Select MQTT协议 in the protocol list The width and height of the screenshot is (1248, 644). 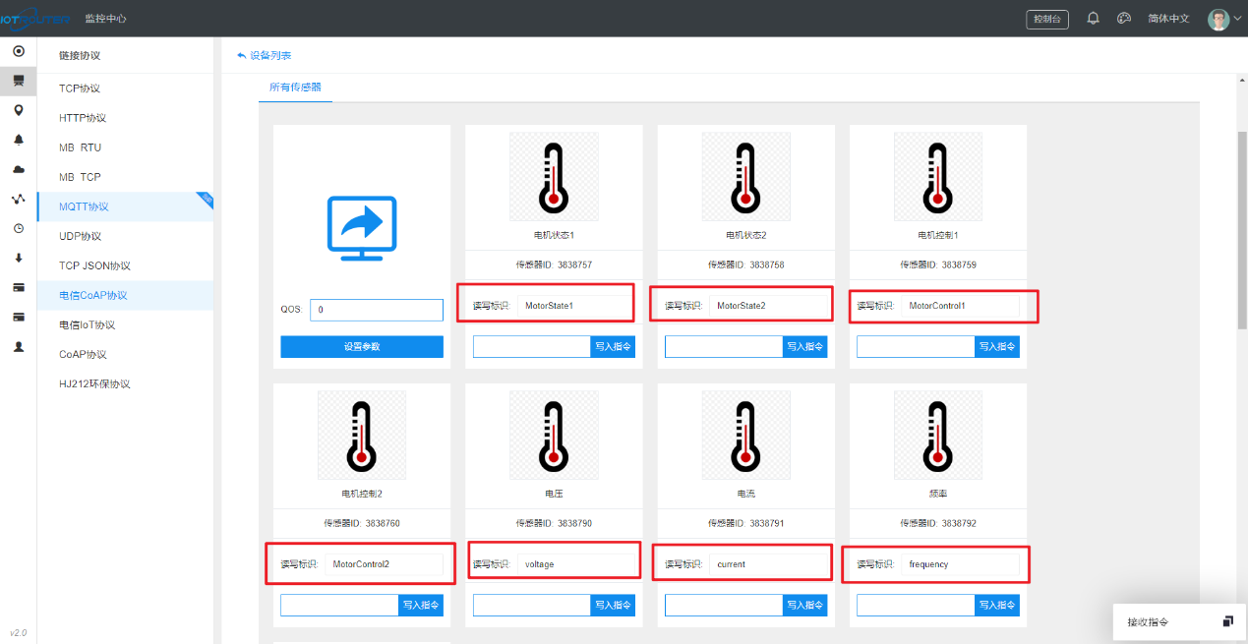tap(84, 206)
